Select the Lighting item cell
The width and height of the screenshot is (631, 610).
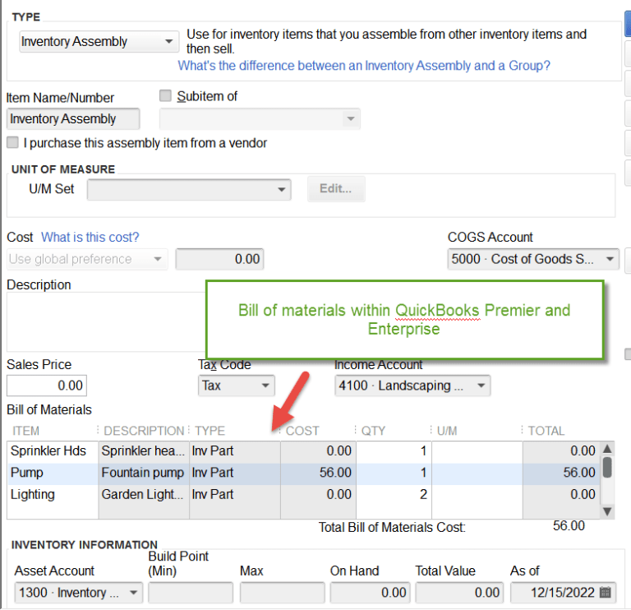[x=53, y=494]
